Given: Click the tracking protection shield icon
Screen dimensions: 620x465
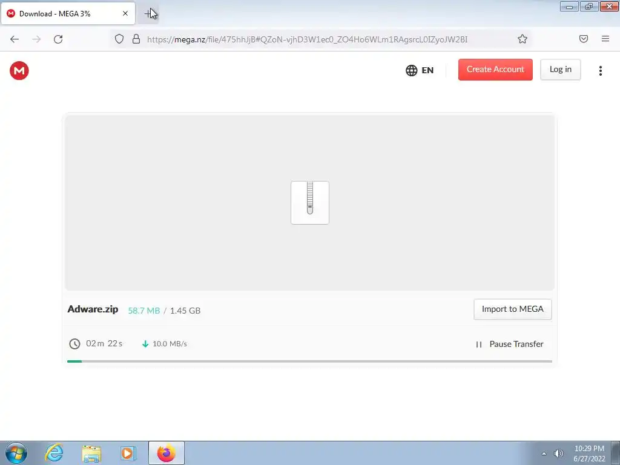Looking at the screenshot, I should (119, 39).
